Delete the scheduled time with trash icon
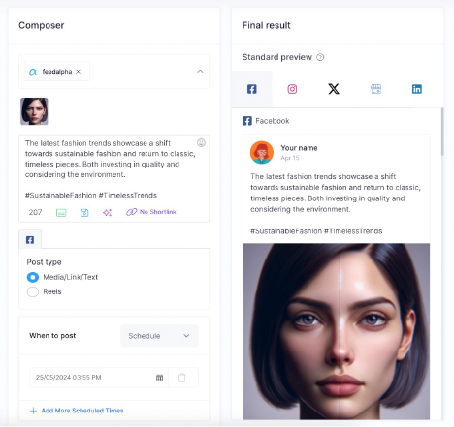The height and width of the screenshot is (427, 454). coord(182,378)
